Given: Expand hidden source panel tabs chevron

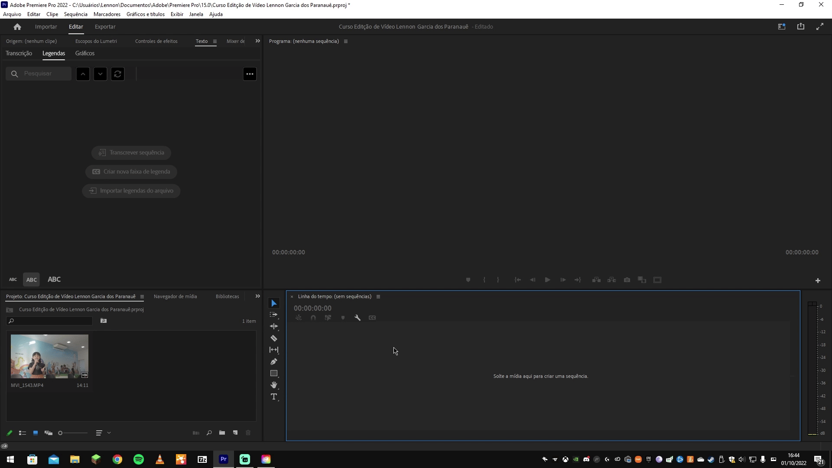Looking at the screenshot, I should tap(258, 41).
